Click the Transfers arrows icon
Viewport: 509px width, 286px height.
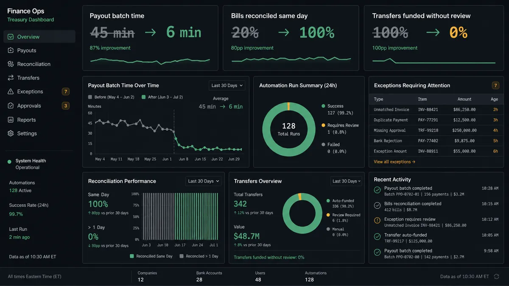coord(11,78)
